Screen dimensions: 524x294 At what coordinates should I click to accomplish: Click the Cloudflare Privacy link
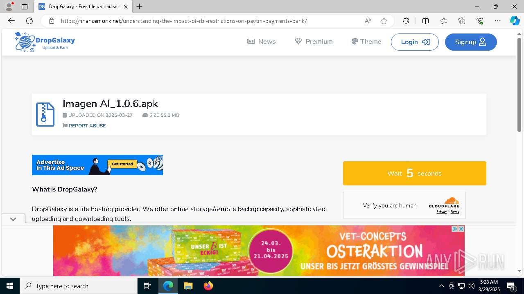click(x=442, y=212)
